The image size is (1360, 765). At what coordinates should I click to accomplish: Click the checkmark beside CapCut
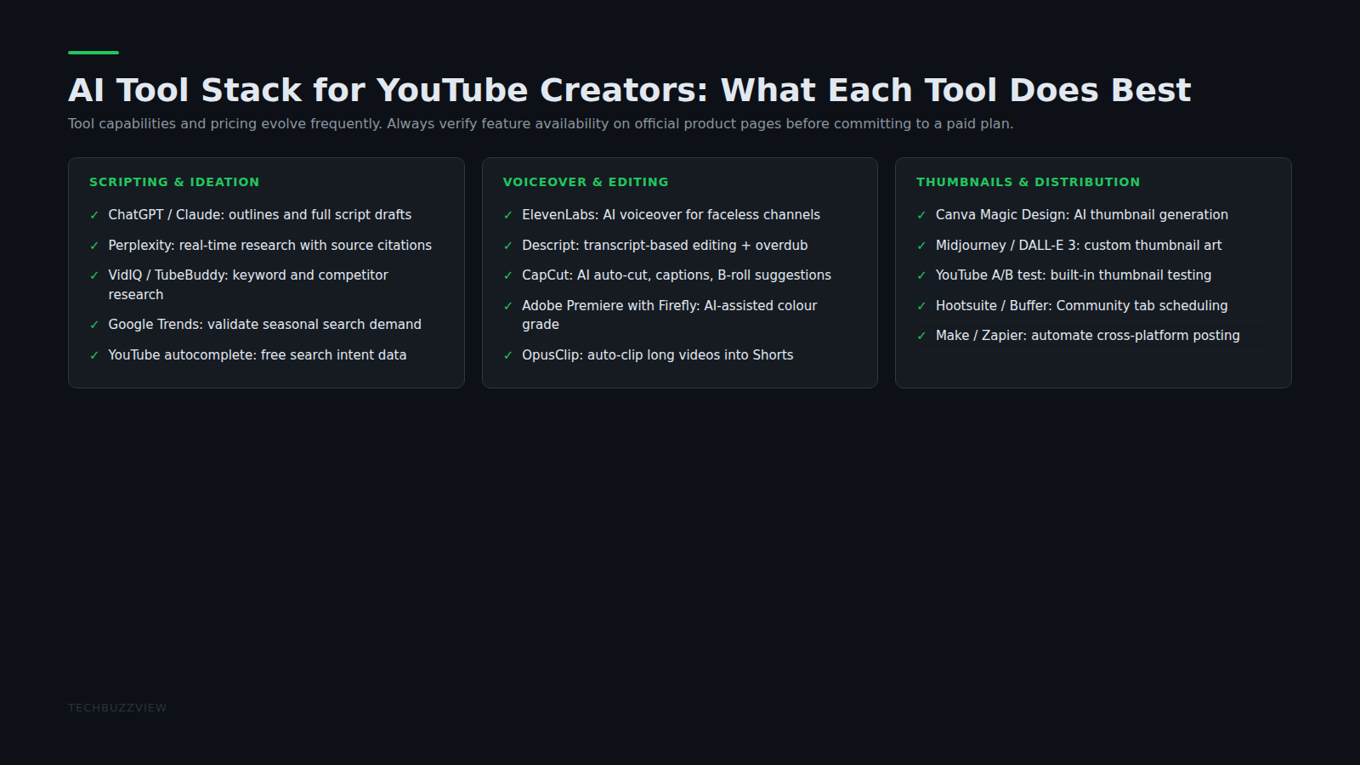pos(508,276)
